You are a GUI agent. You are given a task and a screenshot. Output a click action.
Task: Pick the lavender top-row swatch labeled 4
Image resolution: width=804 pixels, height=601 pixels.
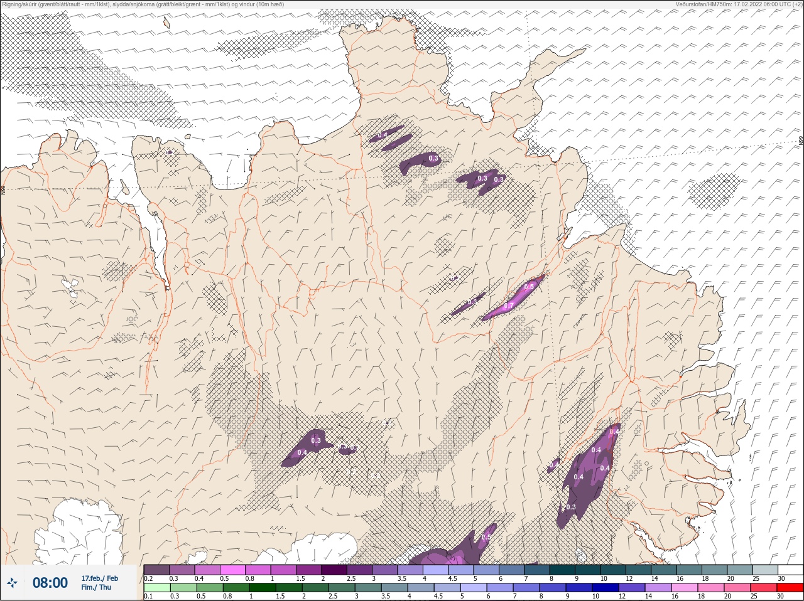coord(435,570)
